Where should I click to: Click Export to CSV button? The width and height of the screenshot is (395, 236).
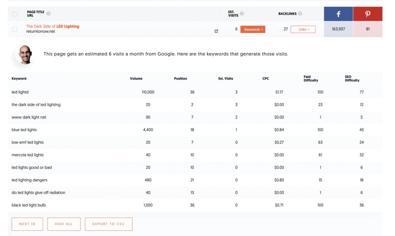(108, 224)
